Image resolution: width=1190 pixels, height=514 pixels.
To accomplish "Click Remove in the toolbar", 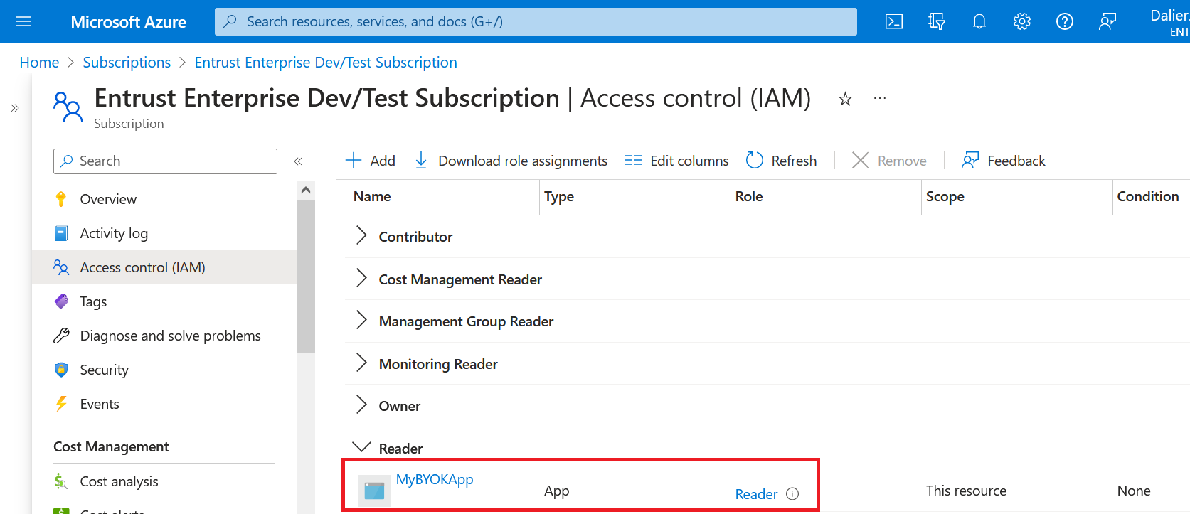I will (889, 161).
